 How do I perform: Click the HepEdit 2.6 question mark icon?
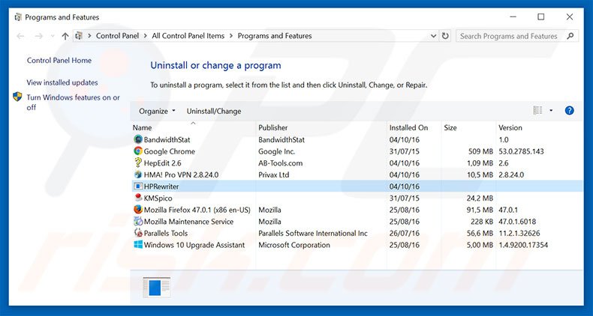(138, 163)
